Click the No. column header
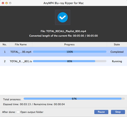Image resolution: width=127 pixels, height=117 pixels. 5,44
